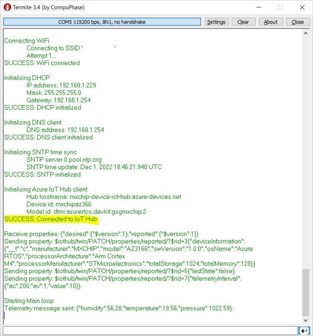Click the scroll-down arrow of the output pane
313x336 pixels.
(306, 320)
